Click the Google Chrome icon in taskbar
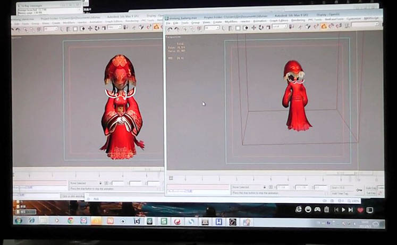 click(71, 220)
